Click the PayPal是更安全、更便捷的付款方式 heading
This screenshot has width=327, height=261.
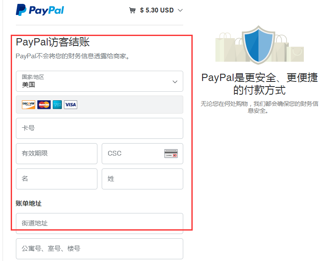tap(259, 84)
